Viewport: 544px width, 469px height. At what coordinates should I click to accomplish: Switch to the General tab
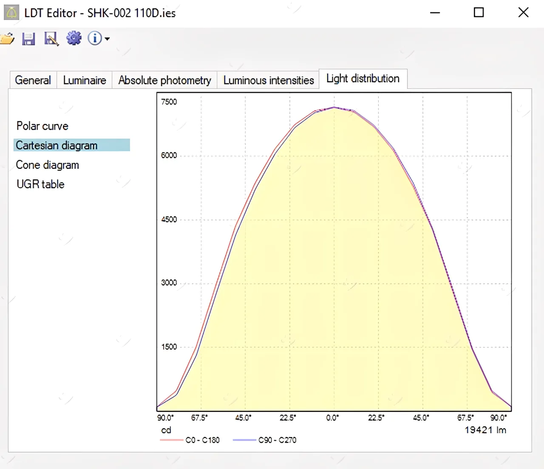tap(33, 80)
